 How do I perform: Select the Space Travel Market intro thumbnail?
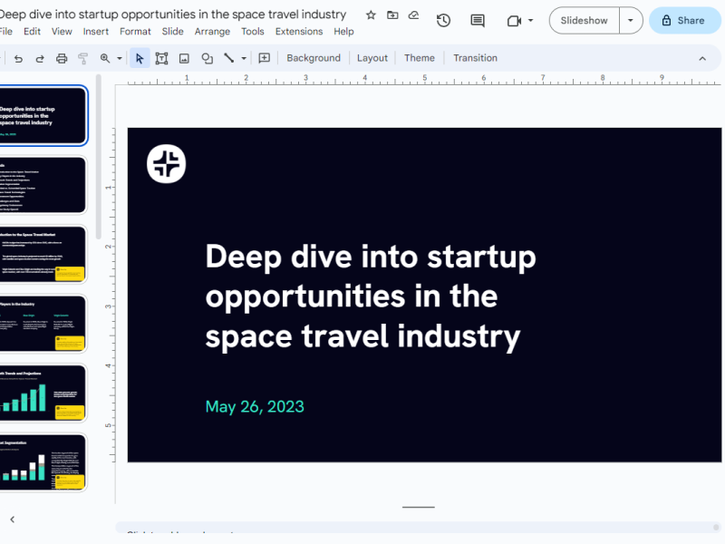coord(43,255)
